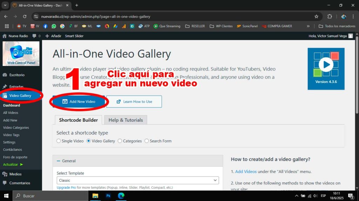Open the Que Streaming bookmark
This screenshot has width=359, height=201.
point(167,26)
